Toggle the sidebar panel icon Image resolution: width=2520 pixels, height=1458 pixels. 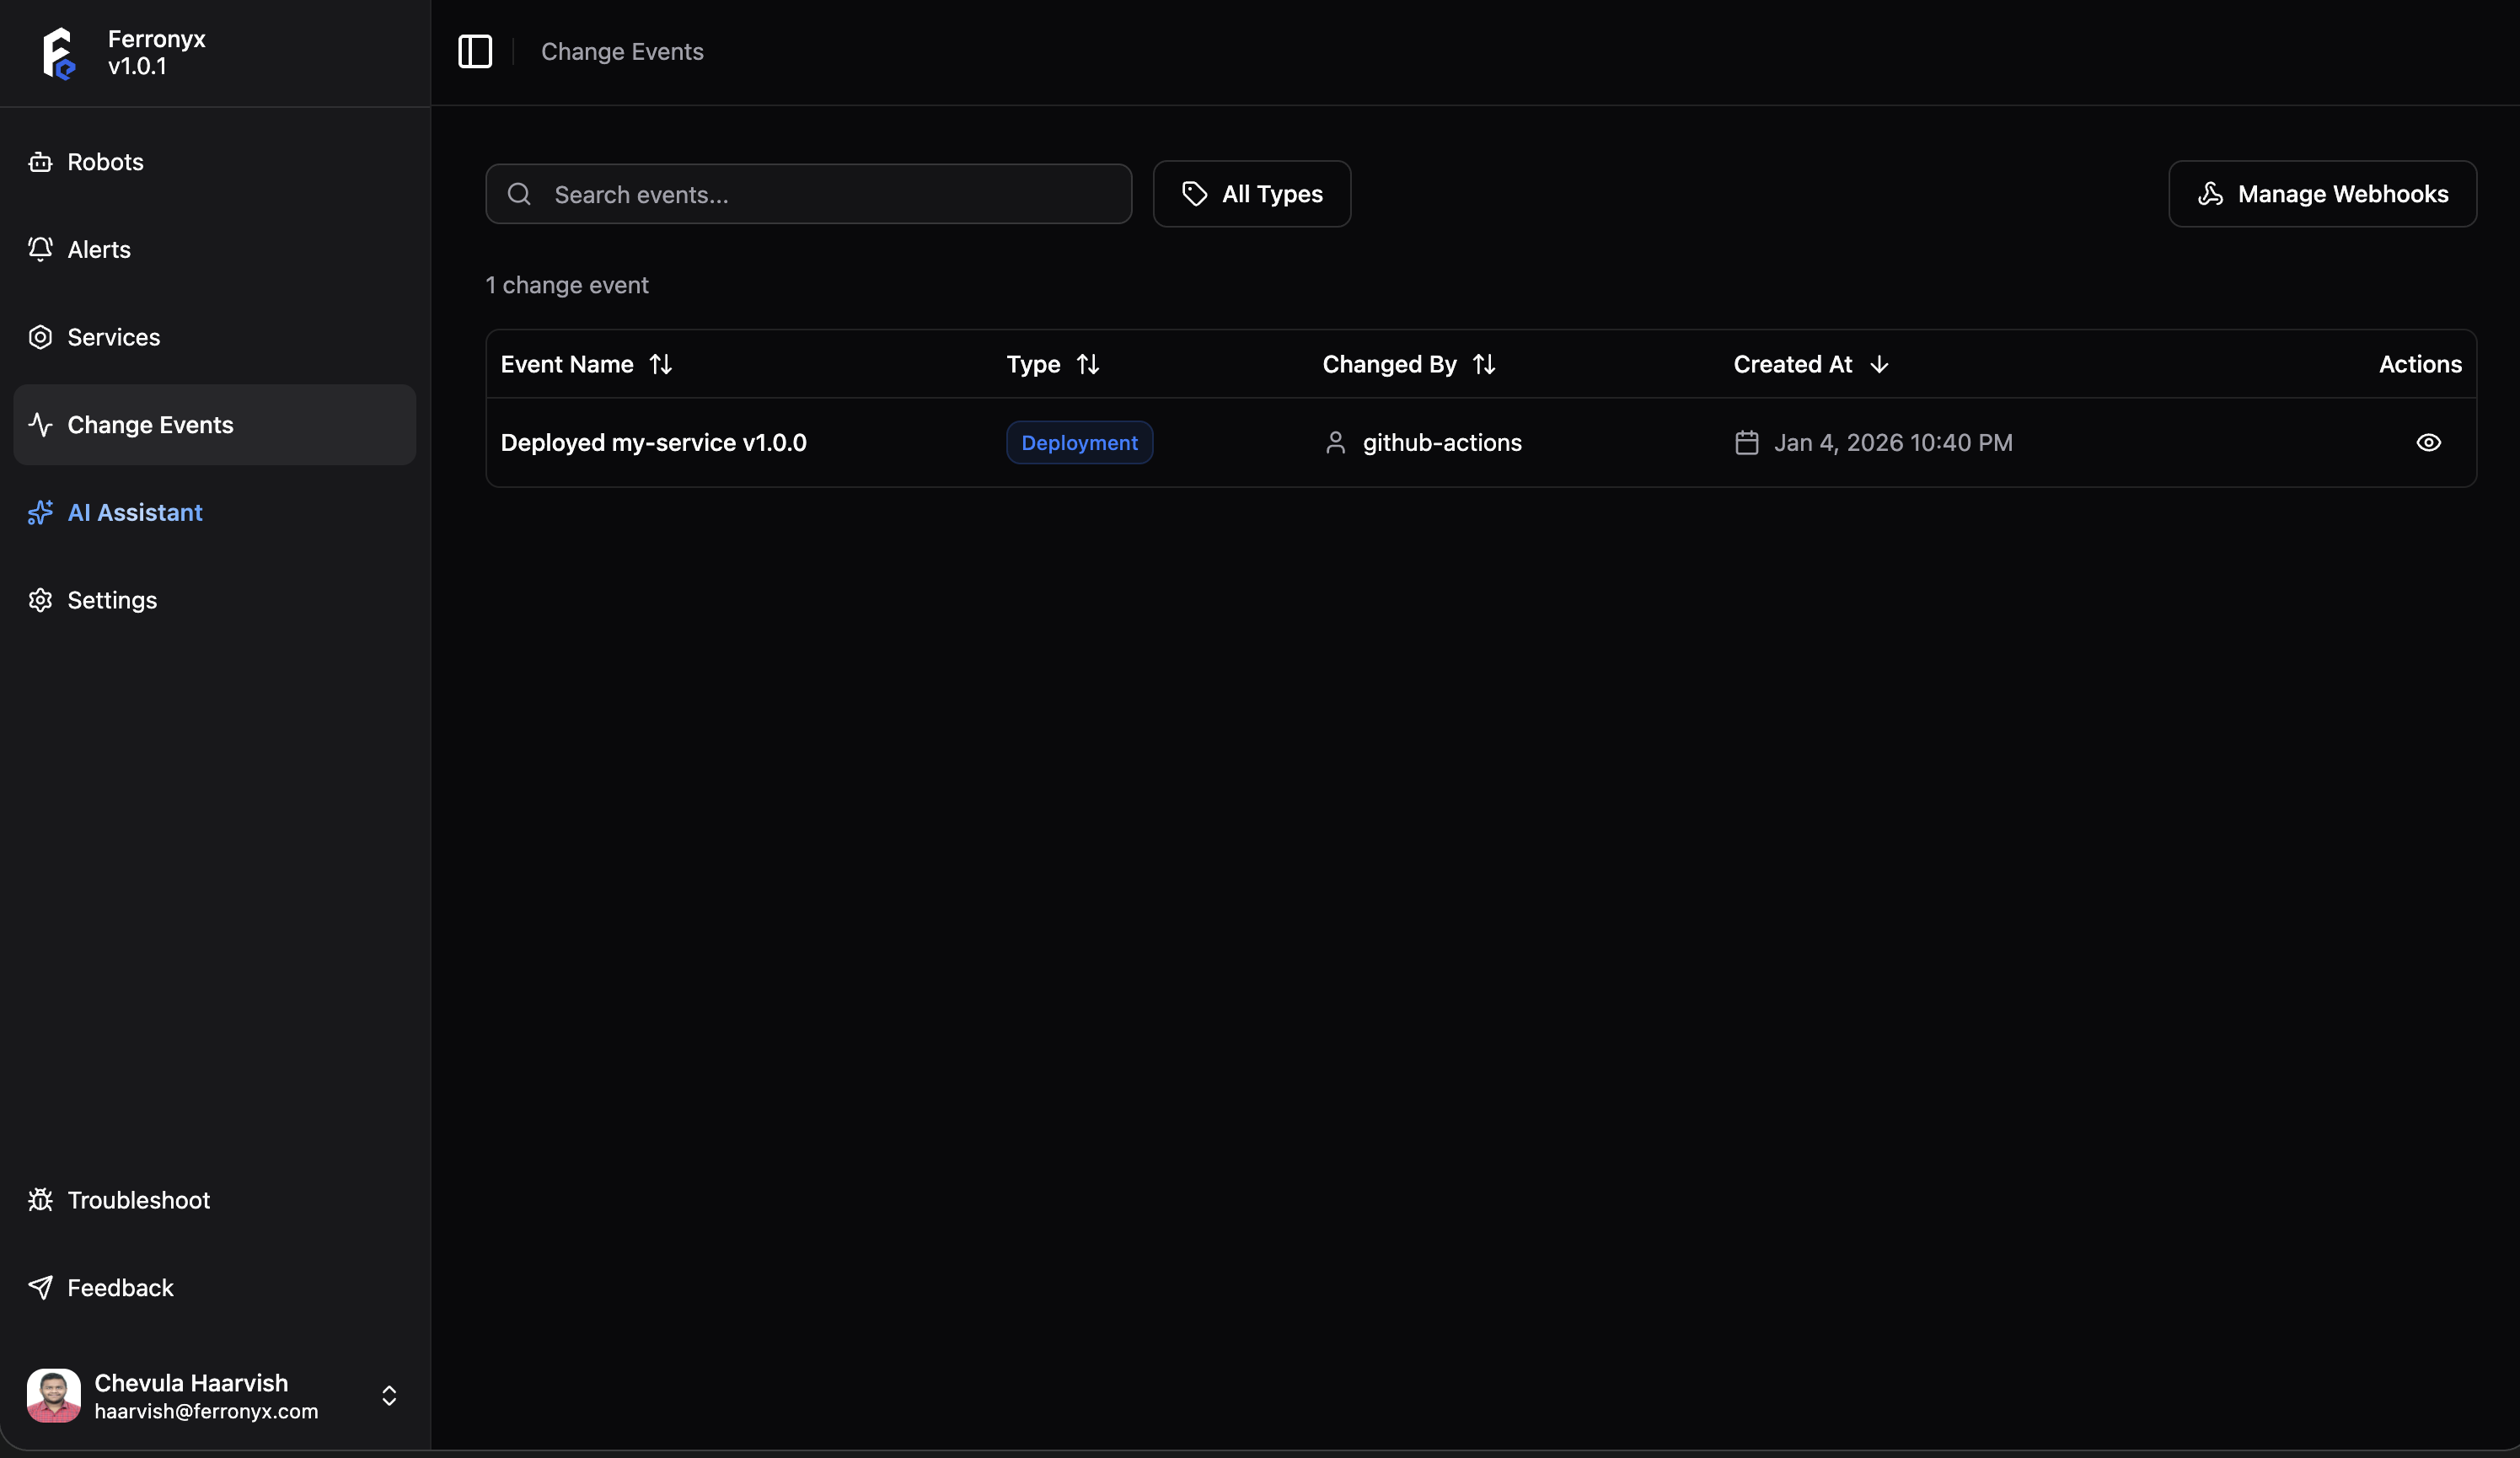click(x=475, y=51)
